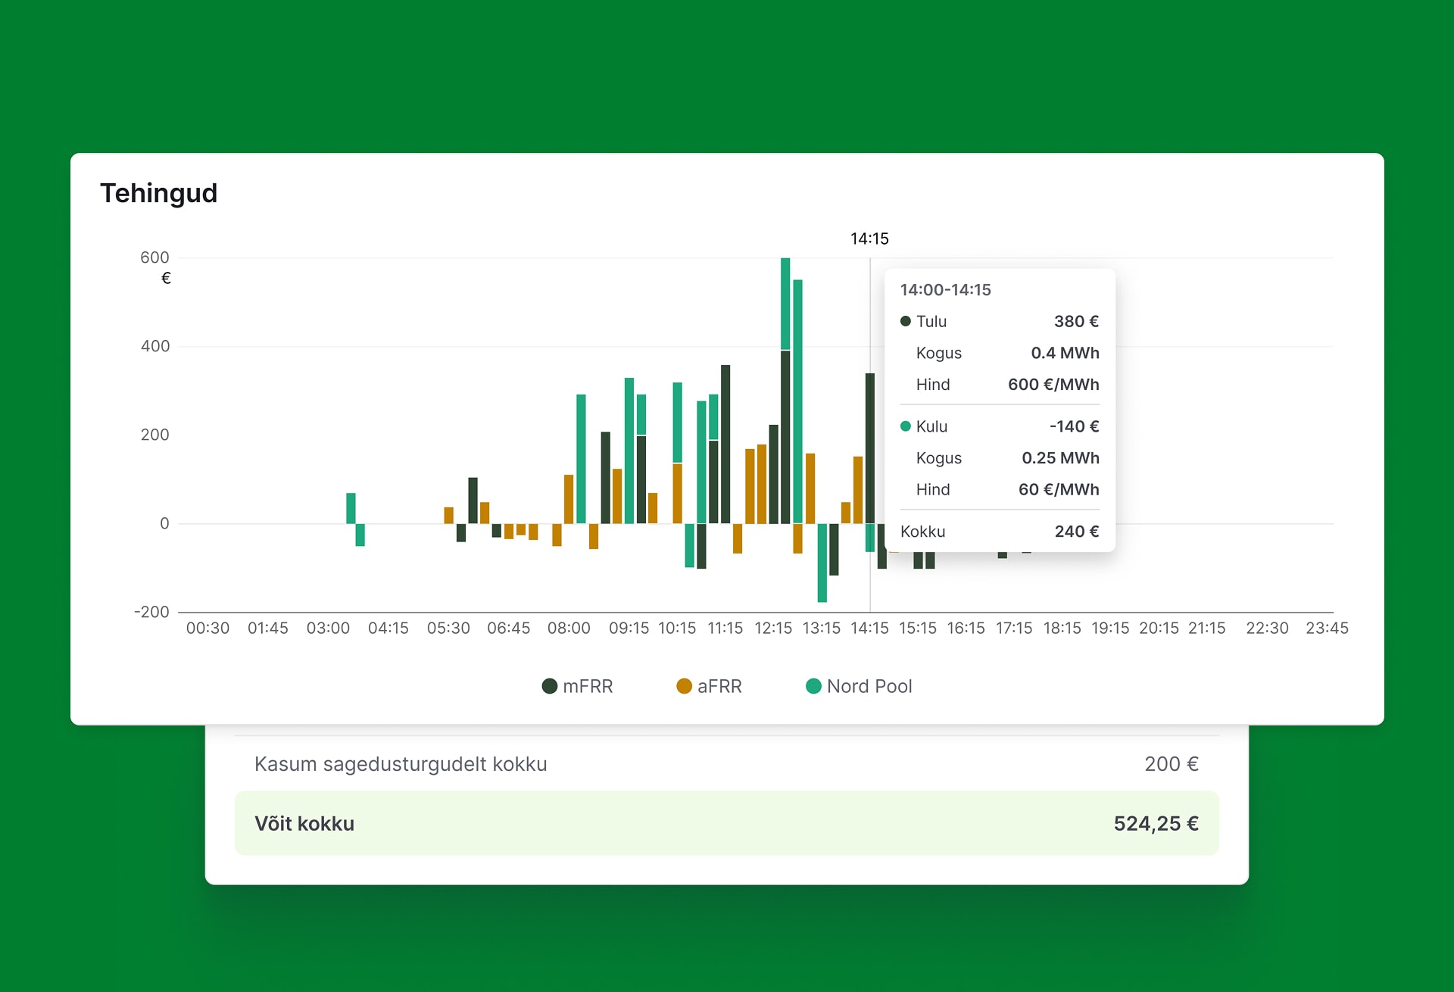The width and height of the screenshot is (1454, 992).
Task: Click the Tehingud chart title
Action: coord(159,193)
